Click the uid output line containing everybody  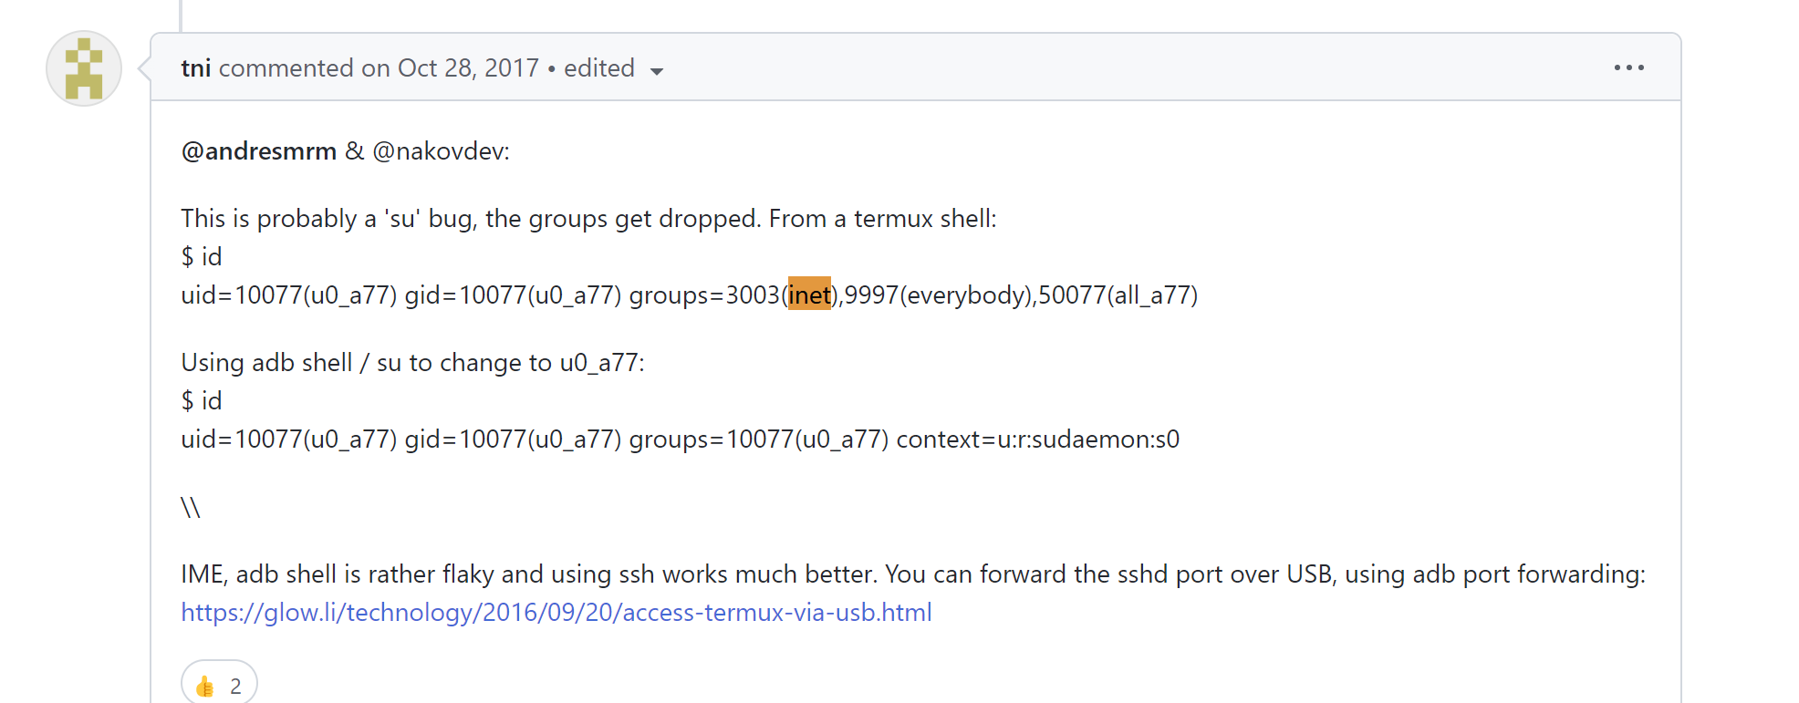click(689, 295)
